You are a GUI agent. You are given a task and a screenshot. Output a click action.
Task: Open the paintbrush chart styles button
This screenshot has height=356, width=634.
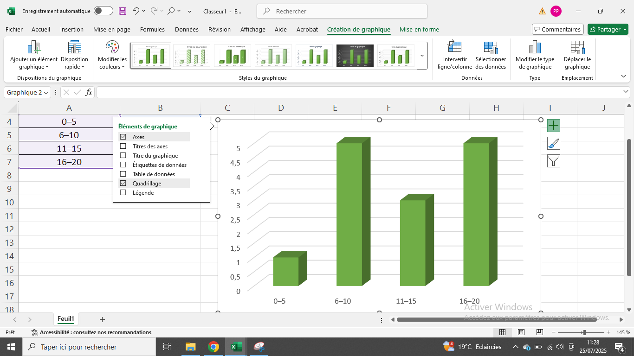point(554,143)
